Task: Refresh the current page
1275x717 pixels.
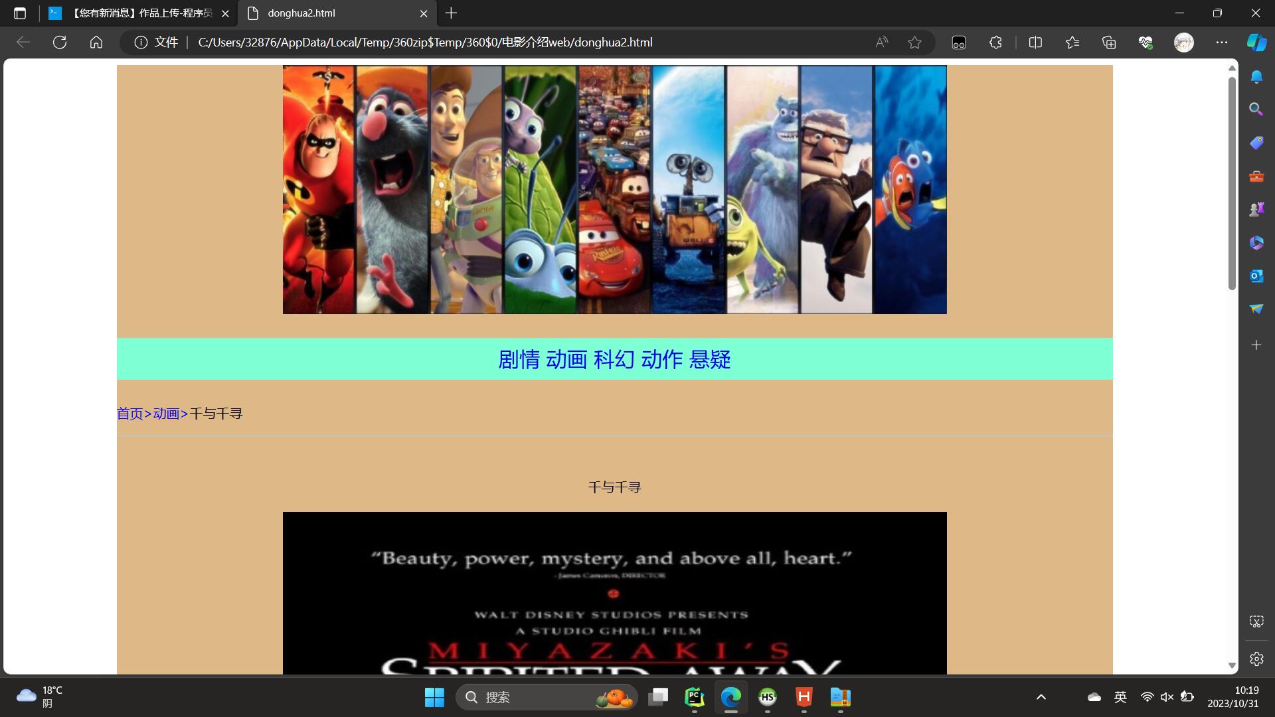Action: click(60, 42)
